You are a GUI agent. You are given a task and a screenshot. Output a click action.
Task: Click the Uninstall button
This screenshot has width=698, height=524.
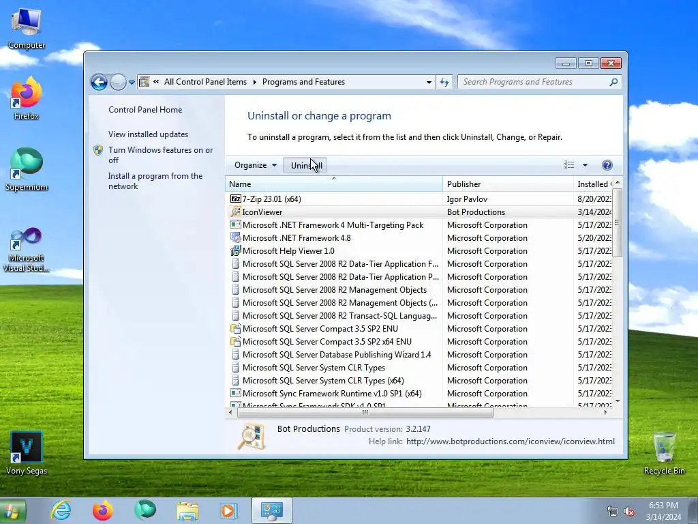click(x=306, y=165)
